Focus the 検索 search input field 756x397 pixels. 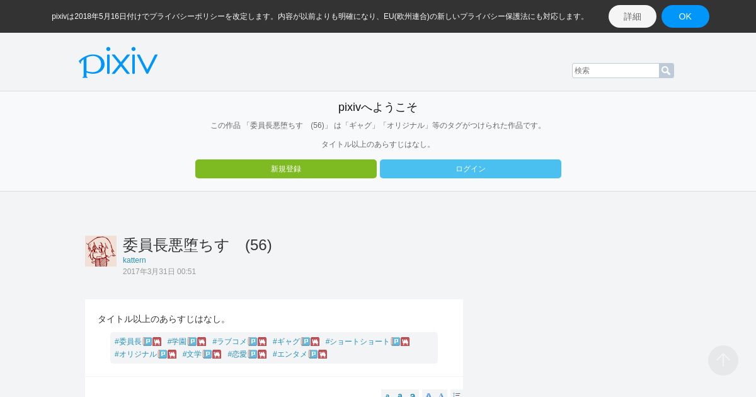(616, 71)
